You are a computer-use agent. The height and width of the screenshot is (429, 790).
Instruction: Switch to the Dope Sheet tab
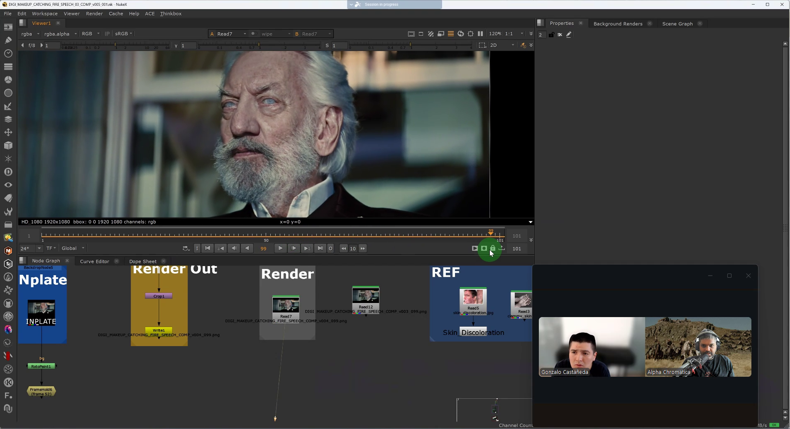click(143, 261)
